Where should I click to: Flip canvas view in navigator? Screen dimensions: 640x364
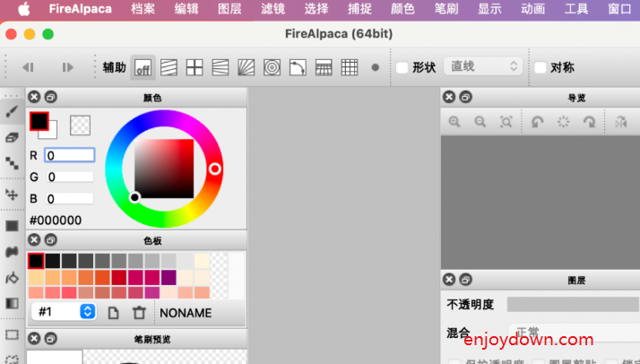pos(621,122)
